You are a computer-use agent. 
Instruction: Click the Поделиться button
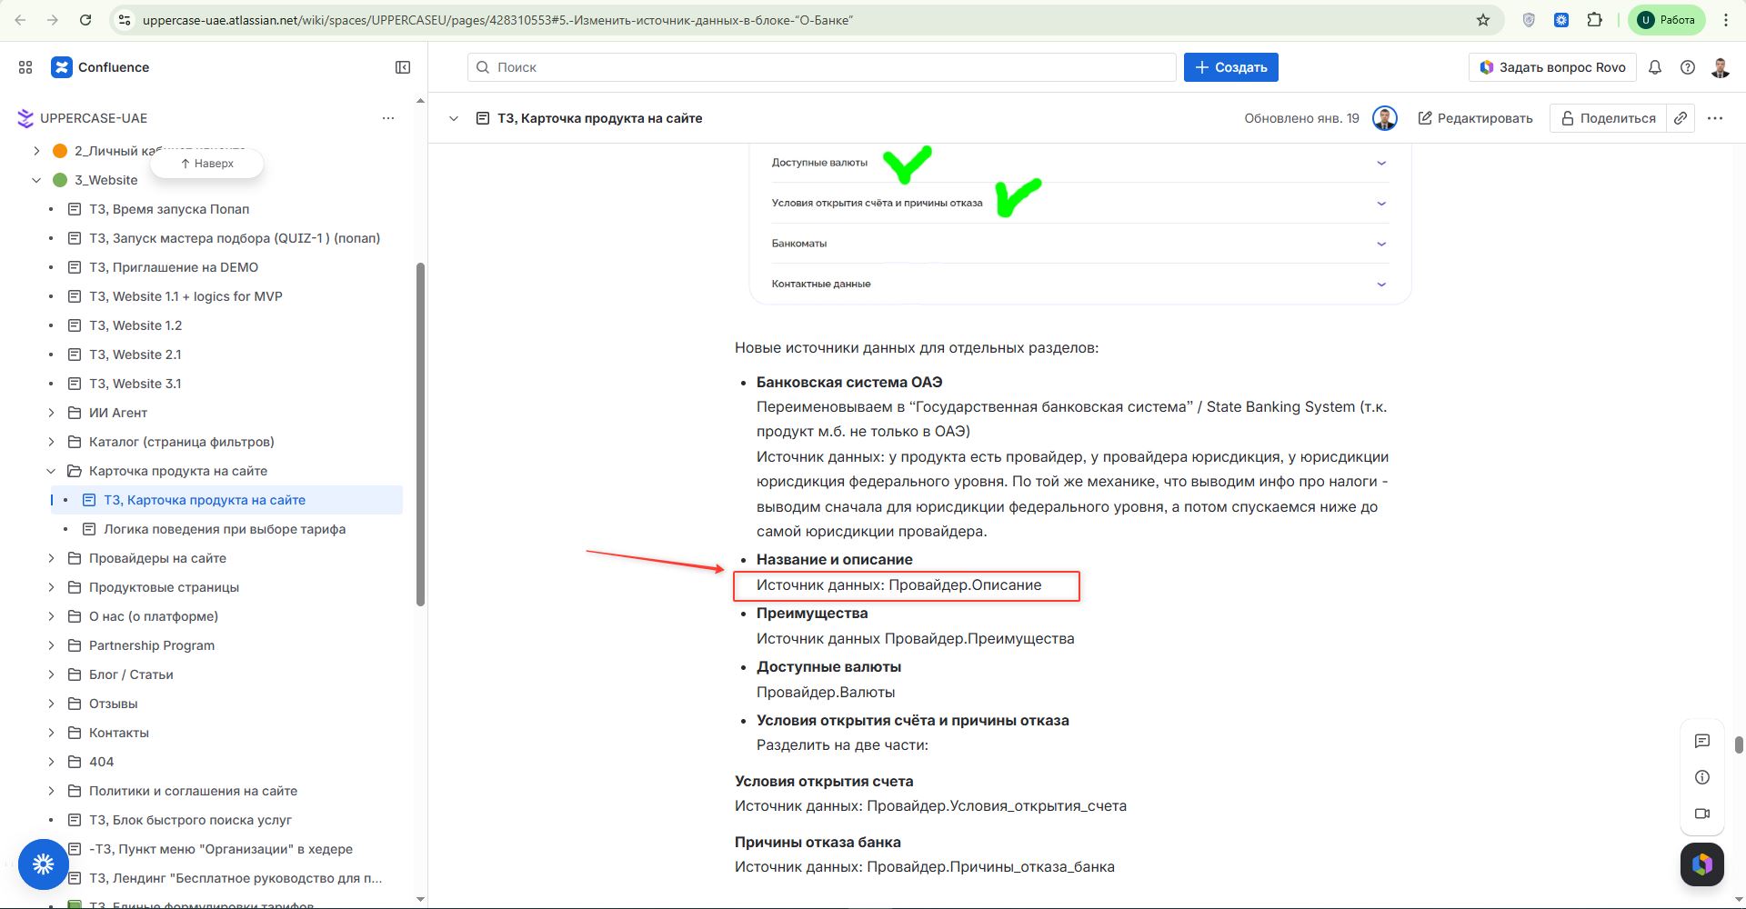tap(1608, 118)
